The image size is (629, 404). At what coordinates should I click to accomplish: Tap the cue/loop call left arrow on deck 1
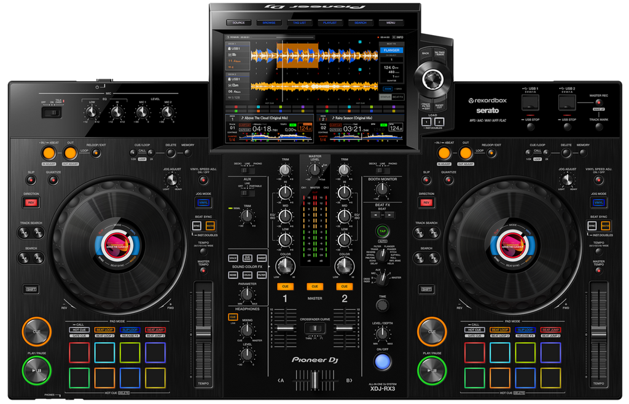click(133, 152)
